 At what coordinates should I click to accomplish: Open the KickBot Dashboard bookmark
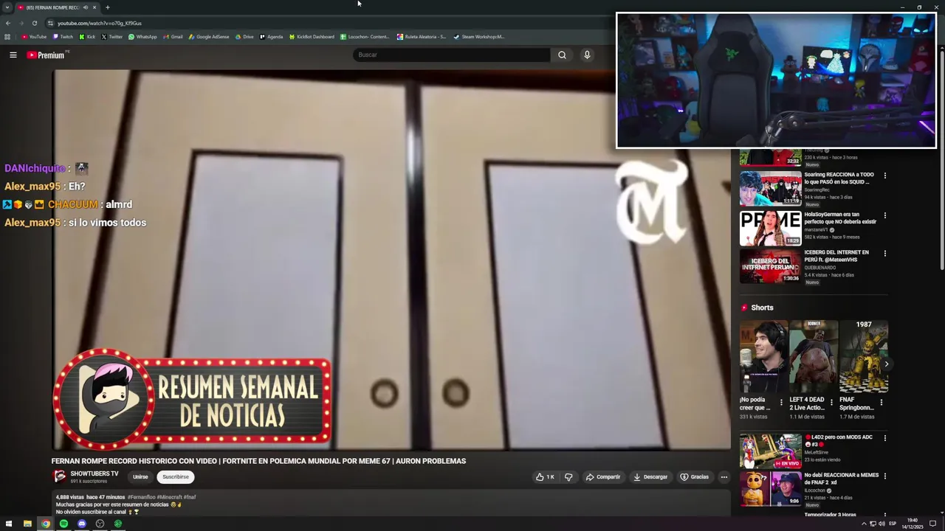tap(312, 37)
